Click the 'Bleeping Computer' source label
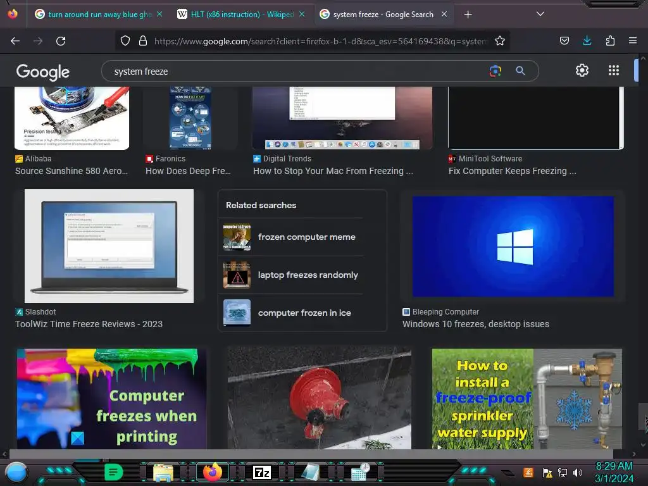 pyautogui.click(x=445, y=312)
